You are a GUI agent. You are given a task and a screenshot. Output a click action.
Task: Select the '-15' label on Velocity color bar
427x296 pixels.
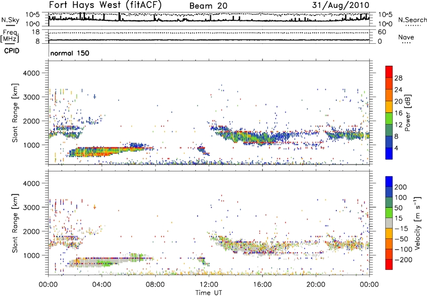[400, 229]
